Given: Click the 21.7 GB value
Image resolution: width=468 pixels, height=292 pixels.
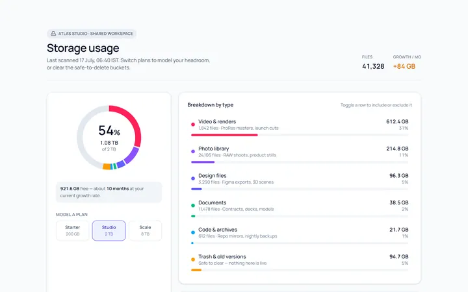Looking at the screenshot, I should [398, 230].
